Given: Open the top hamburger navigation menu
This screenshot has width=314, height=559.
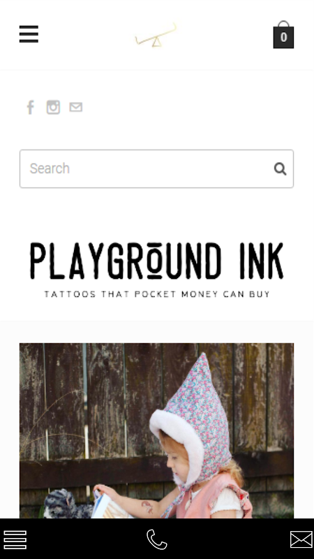Looking at the screenshot, I should click(29, 34).
